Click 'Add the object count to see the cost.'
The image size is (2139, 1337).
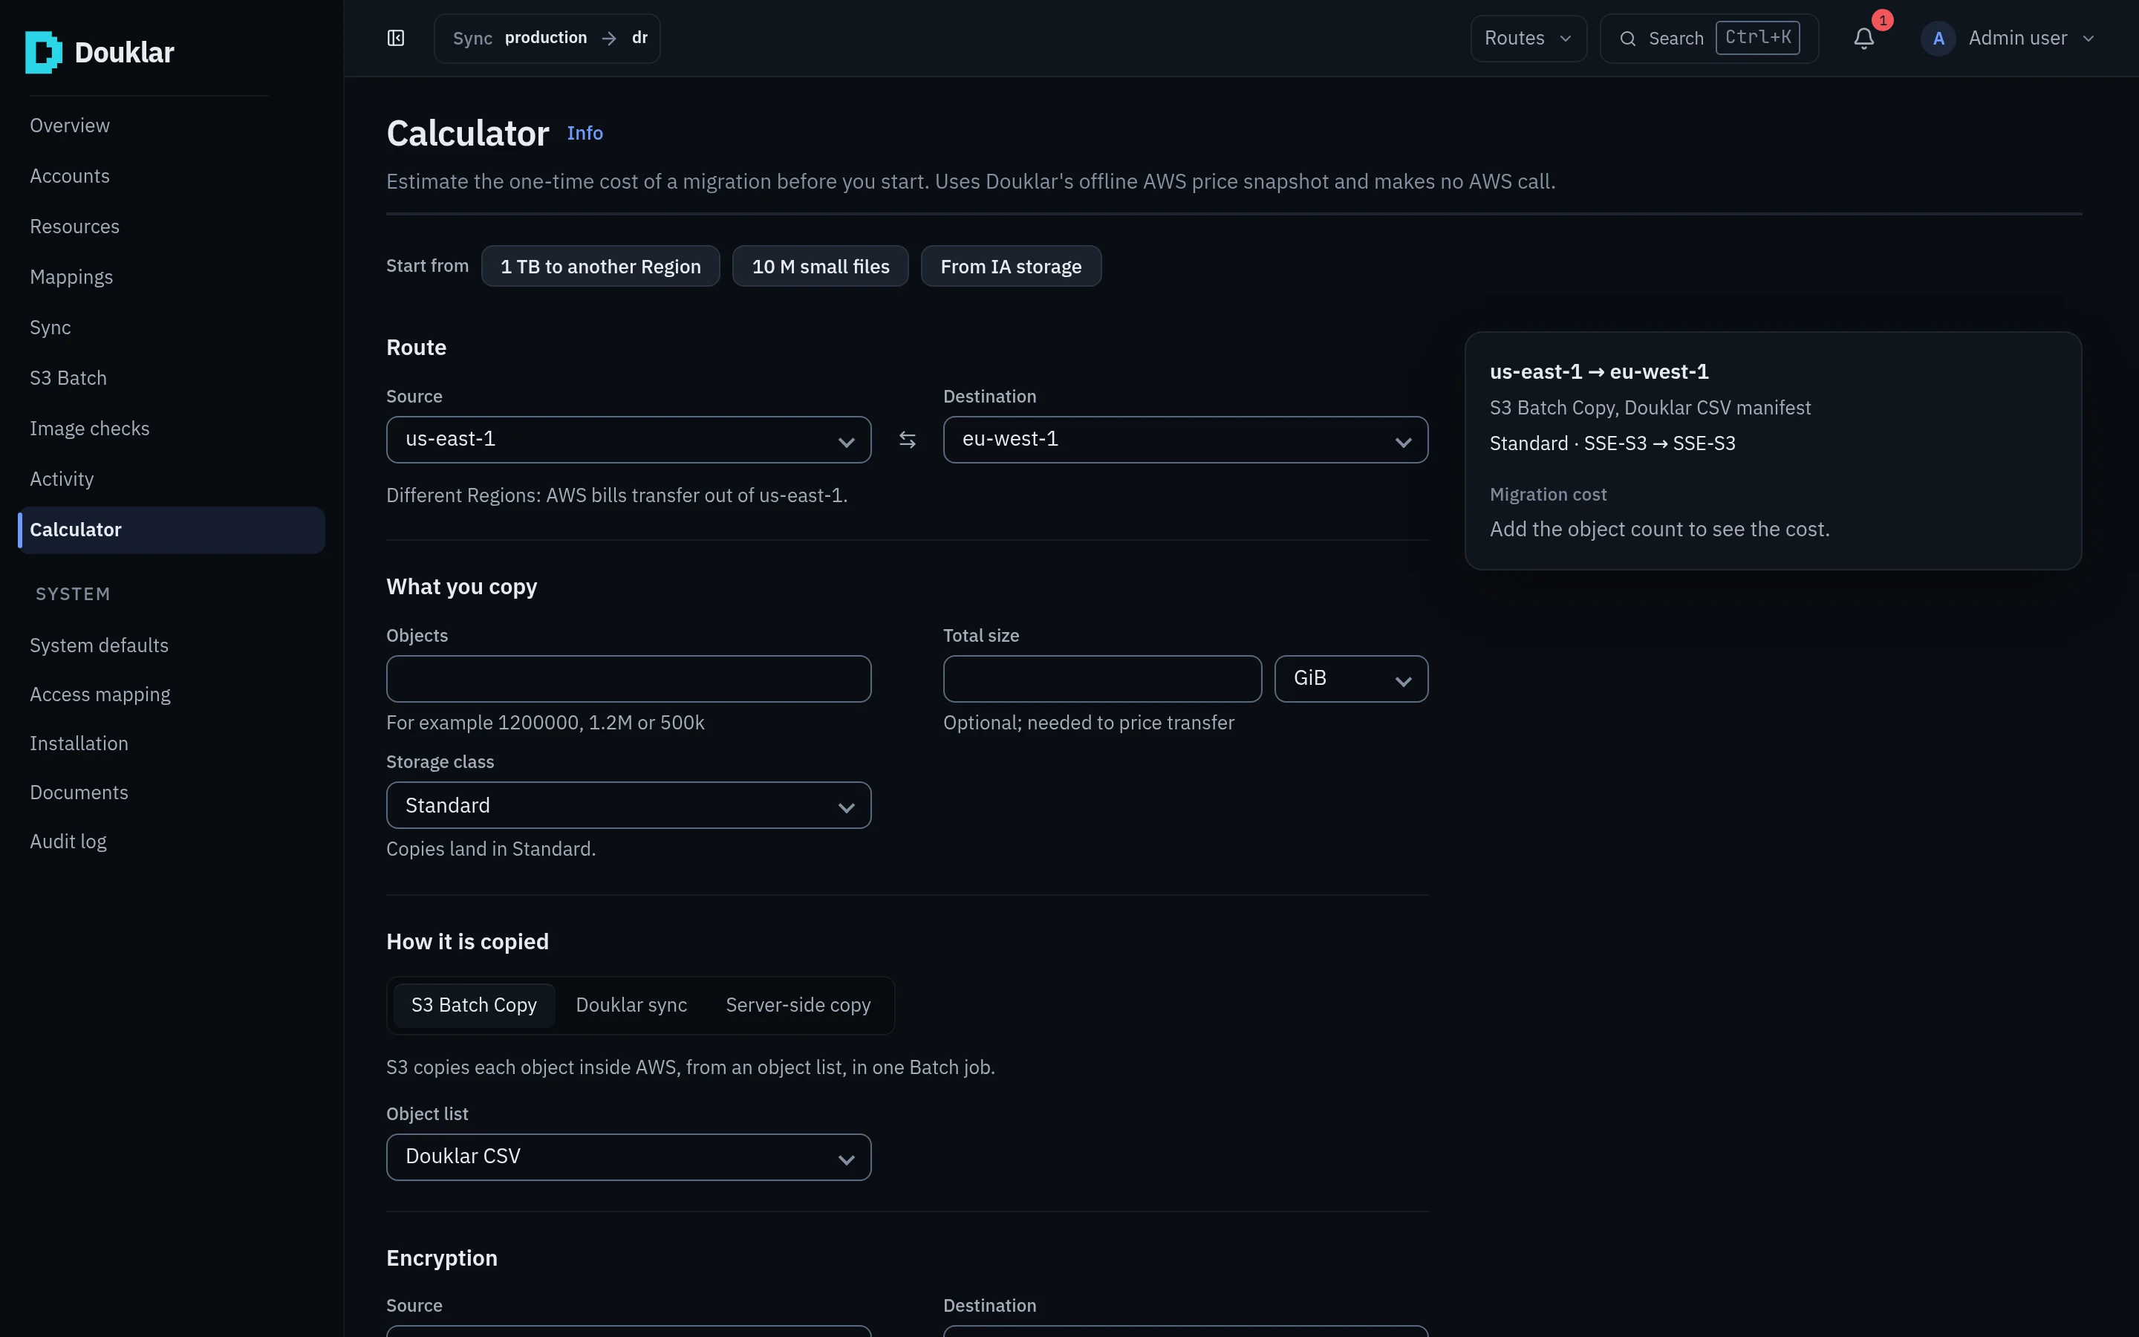(x=1659, y=529)
